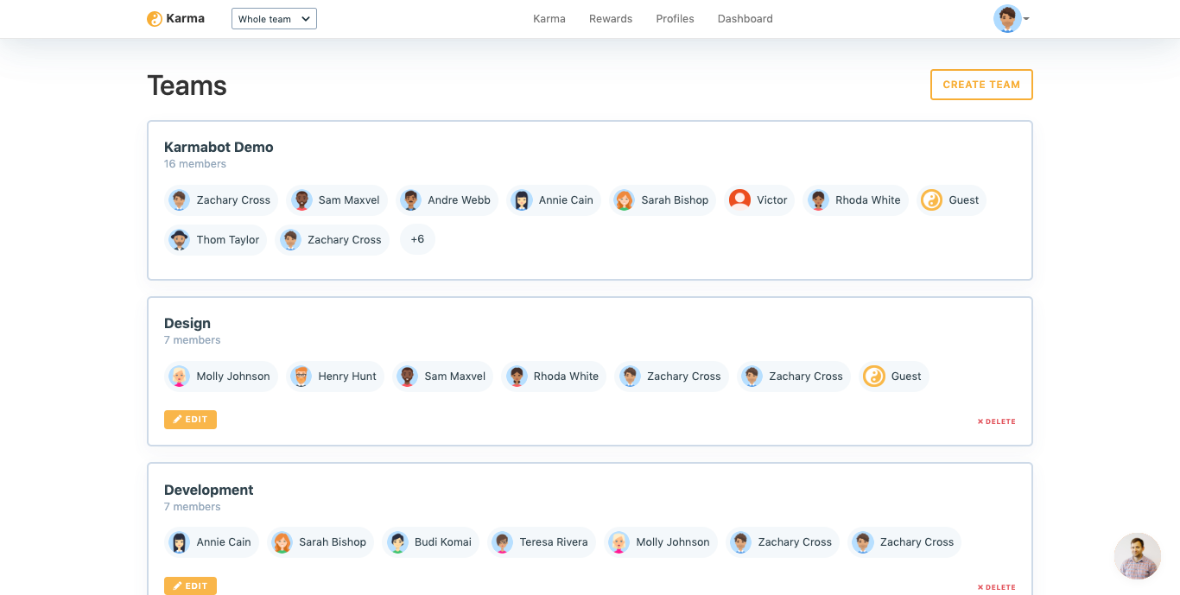Delete the Design team
The image size is (1180, 595).
pos(996,421)
